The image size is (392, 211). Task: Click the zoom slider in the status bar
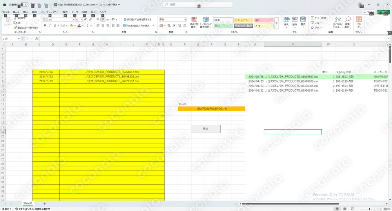(x=370, y=209)
